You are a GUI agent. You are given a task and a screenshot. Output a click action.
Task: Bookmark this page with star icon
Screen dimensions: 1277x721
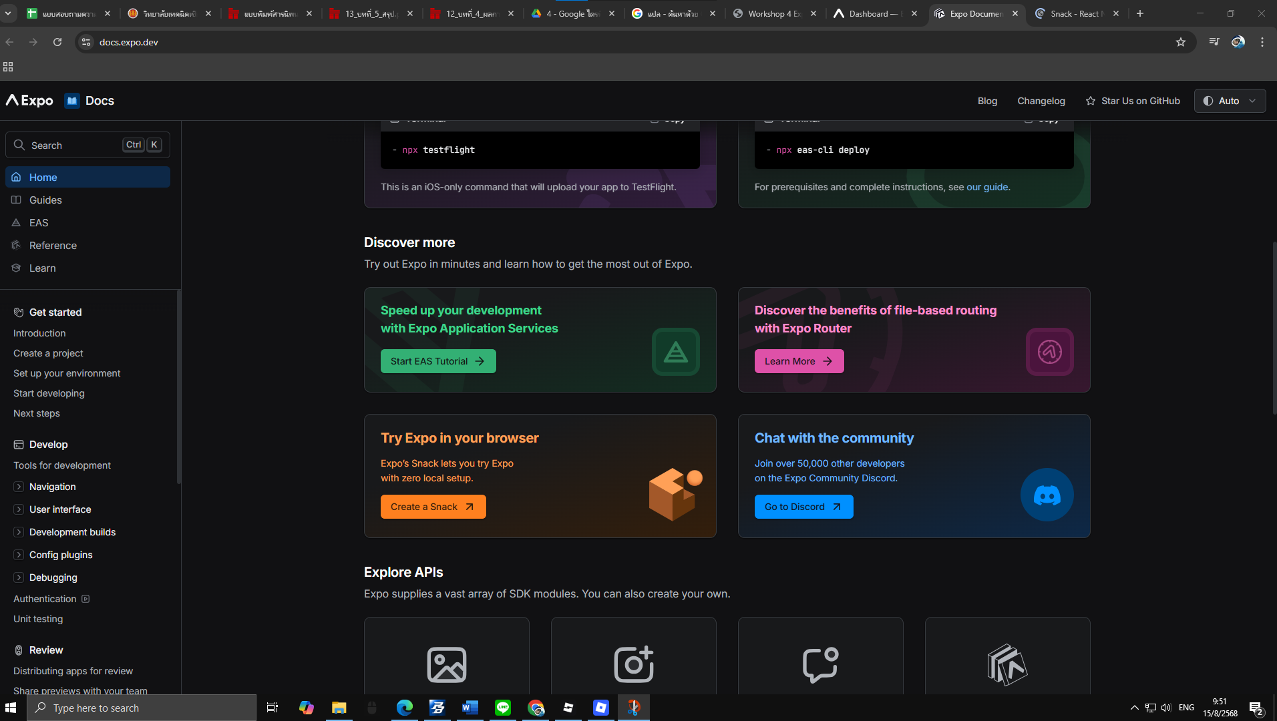point(1180,42)
